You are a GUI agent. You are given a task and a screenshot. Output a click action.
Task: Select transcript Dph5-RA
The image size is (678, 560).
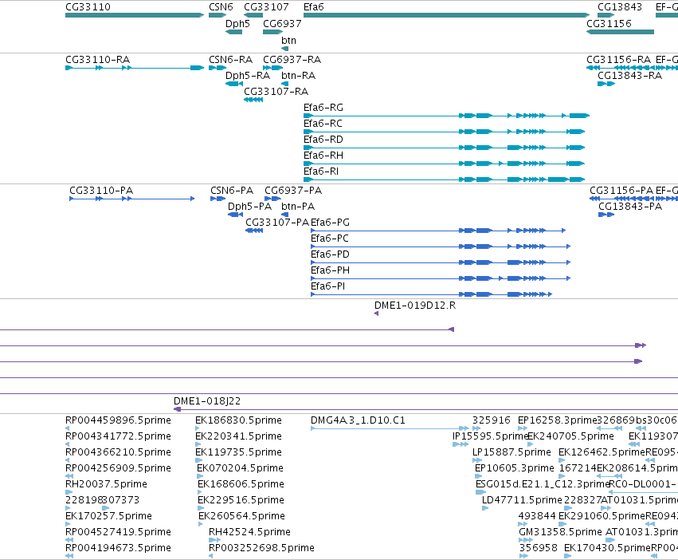click(234, 84)
